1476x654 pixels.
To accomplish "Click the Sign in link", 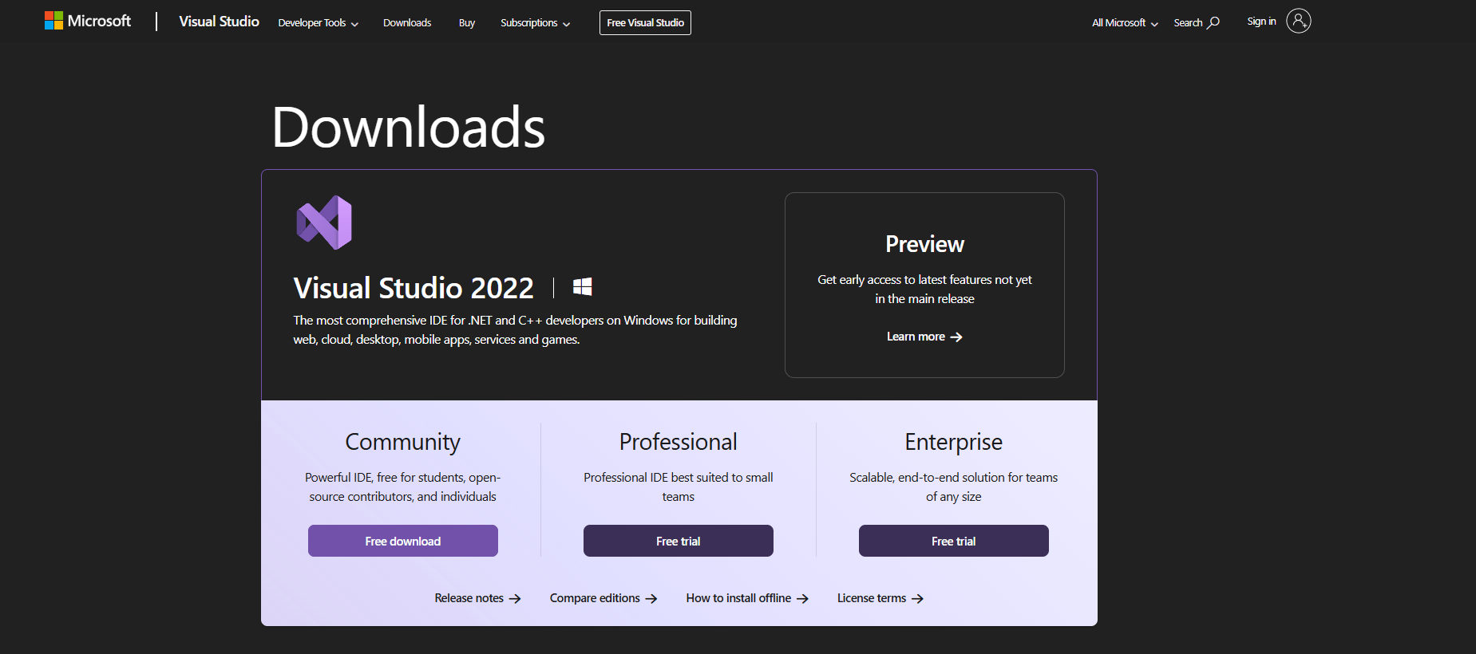I will (x=1261, y=22).
